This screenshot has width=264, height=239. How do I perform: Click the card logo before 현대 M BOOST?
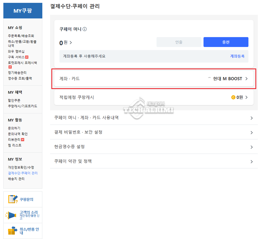click(x=209, y=78)
